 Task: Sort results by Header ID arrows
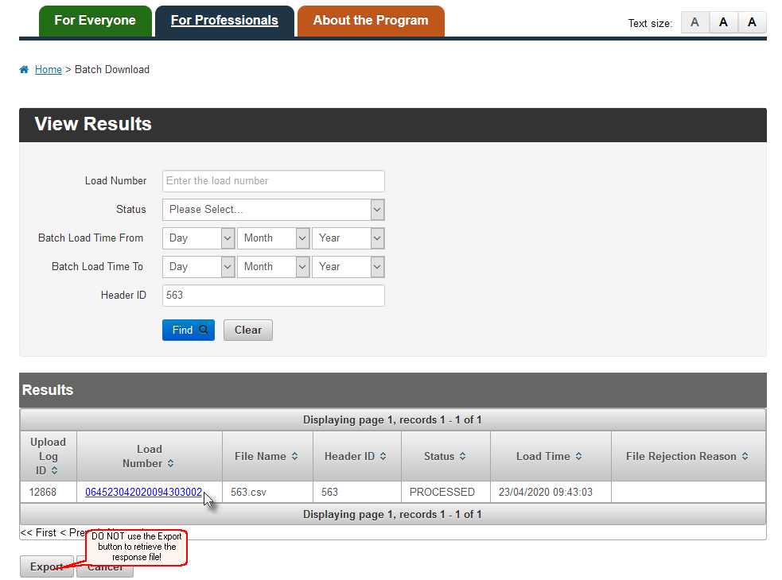383,456
